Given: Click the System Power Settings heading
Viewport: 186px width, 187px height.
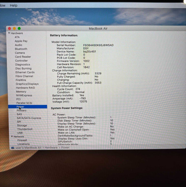Looking at the screenshot, I should 67,108.
